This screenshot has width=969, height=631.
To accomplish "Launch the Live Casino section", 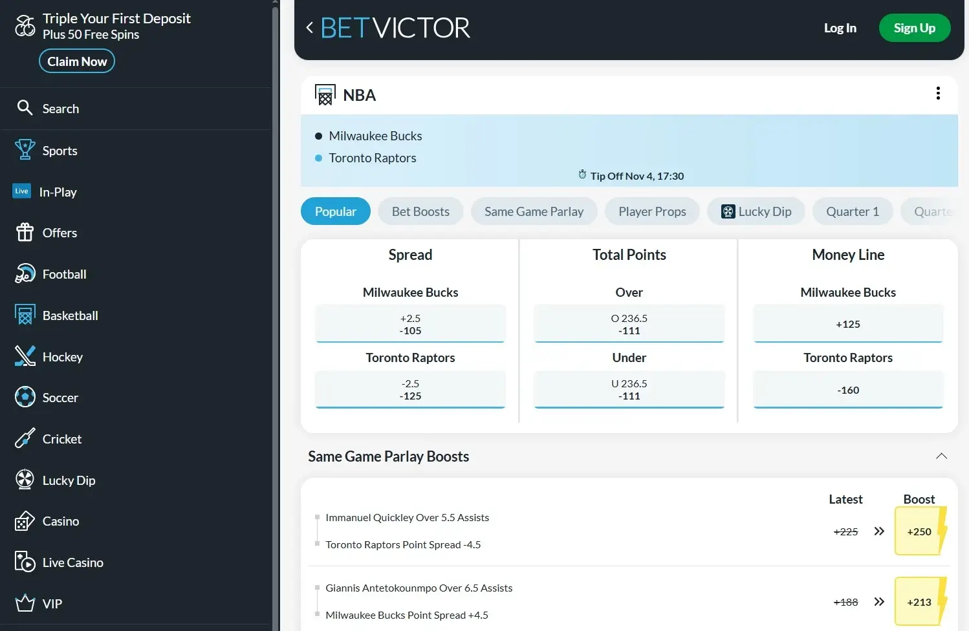I will click(72, 562).
